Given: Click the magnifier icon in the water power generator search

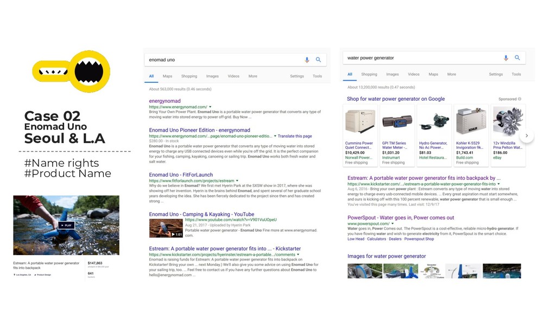Looking at the screenshot, I should 517,57.
